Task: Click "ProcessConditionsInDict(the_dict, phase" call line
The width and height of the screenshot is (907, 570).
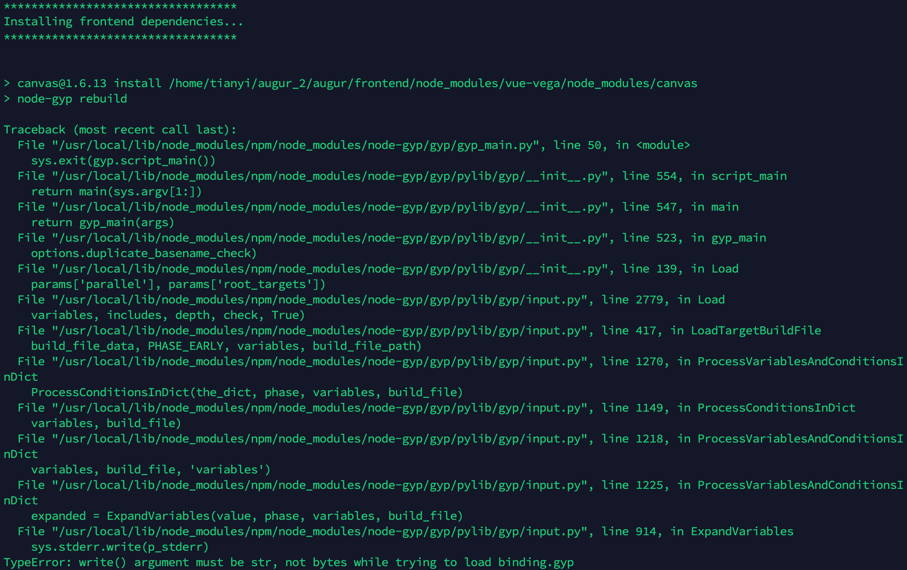Action: (x=247, y=393)
